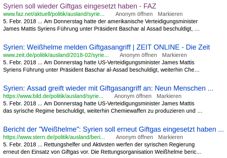Screen dimensions: 227x158
Task: Open the www.bild.de green URL
Action: tap(53, 96)
